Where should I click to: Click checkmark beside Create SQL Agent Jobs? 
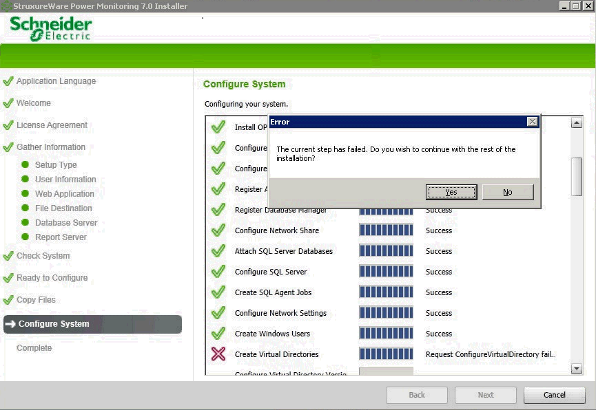[218, 292]
